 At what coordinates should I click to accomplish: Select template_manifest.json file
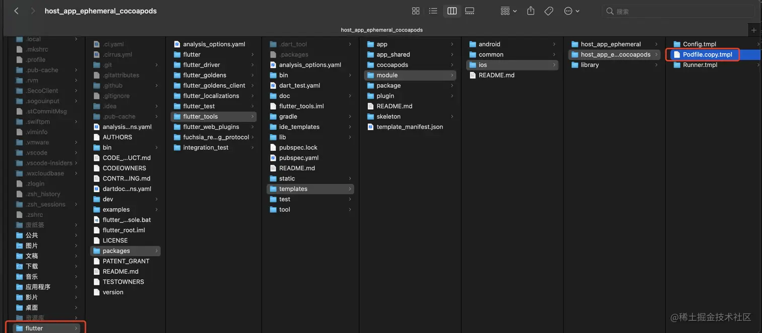coord(405,127)
